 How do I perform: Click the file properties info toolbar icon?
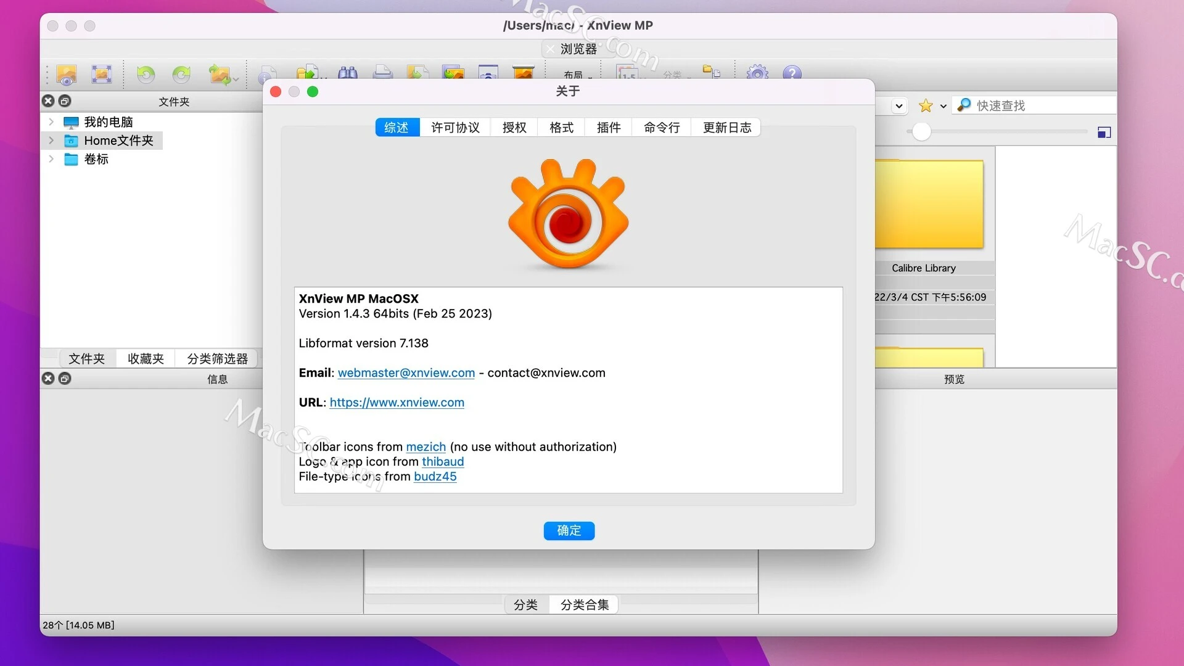click(267, 73)
